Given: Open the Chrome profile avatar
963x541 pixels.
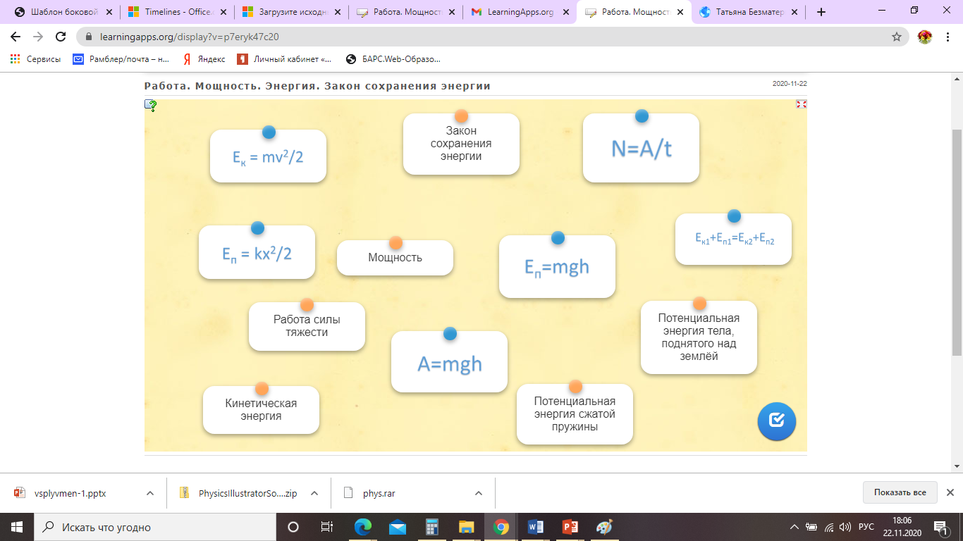Looking at the screenshot, I should point(925,37).
